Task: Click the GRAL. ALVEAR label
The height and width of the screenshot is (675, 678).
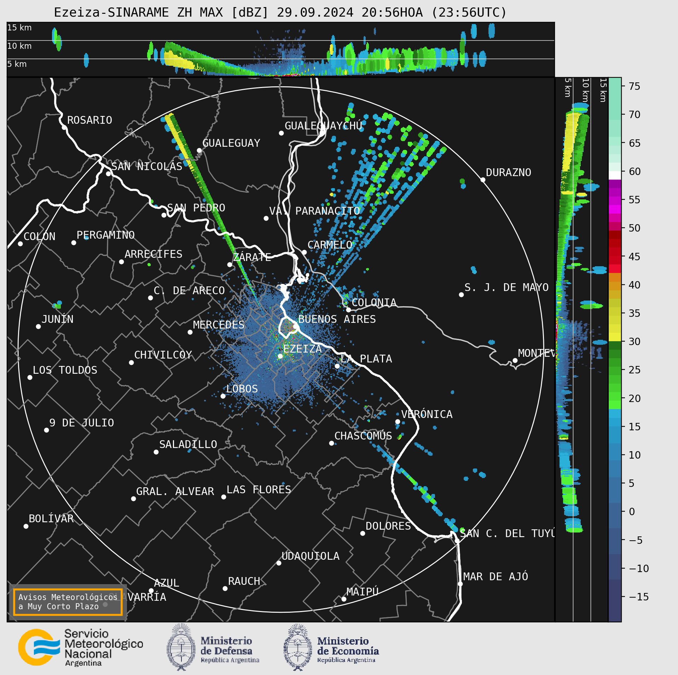Action: (x=175, y=491)
